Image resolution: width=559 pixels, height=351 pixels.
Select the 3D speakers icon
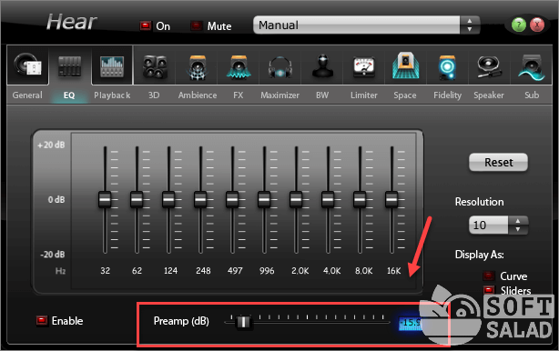coord(155,66)
